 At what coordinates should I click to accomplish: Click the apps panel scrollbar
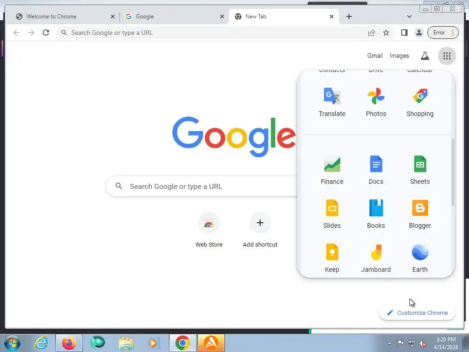[x=453, y=172]
